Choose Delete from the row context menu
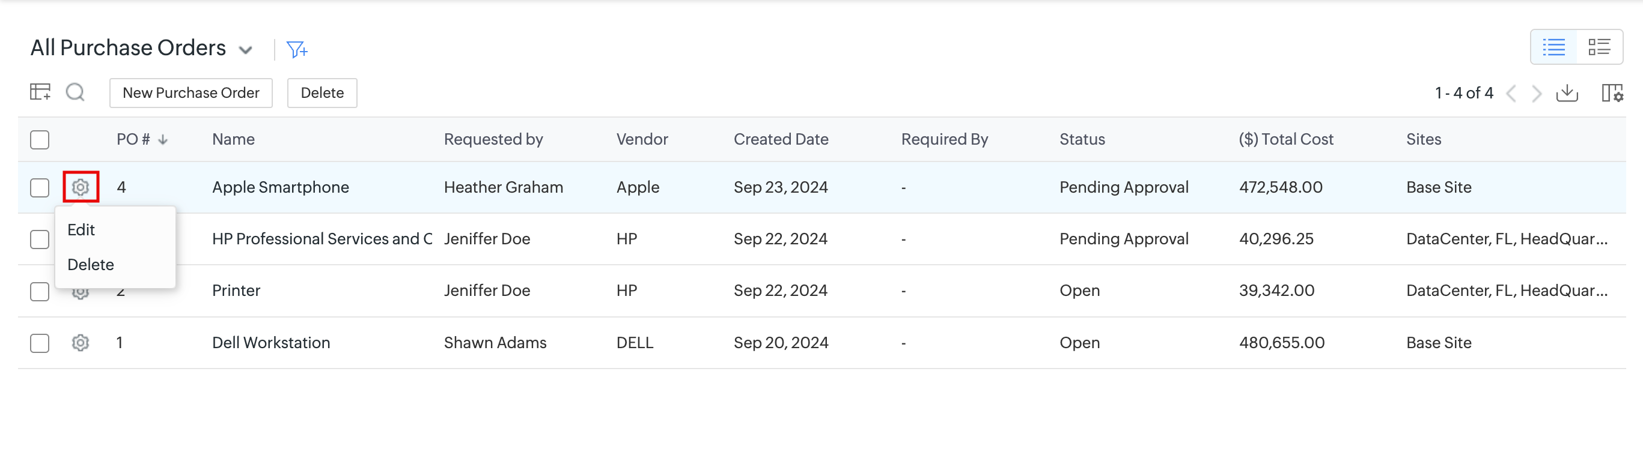Screen dimensions: 1643x455 click(x=91, y=265)
